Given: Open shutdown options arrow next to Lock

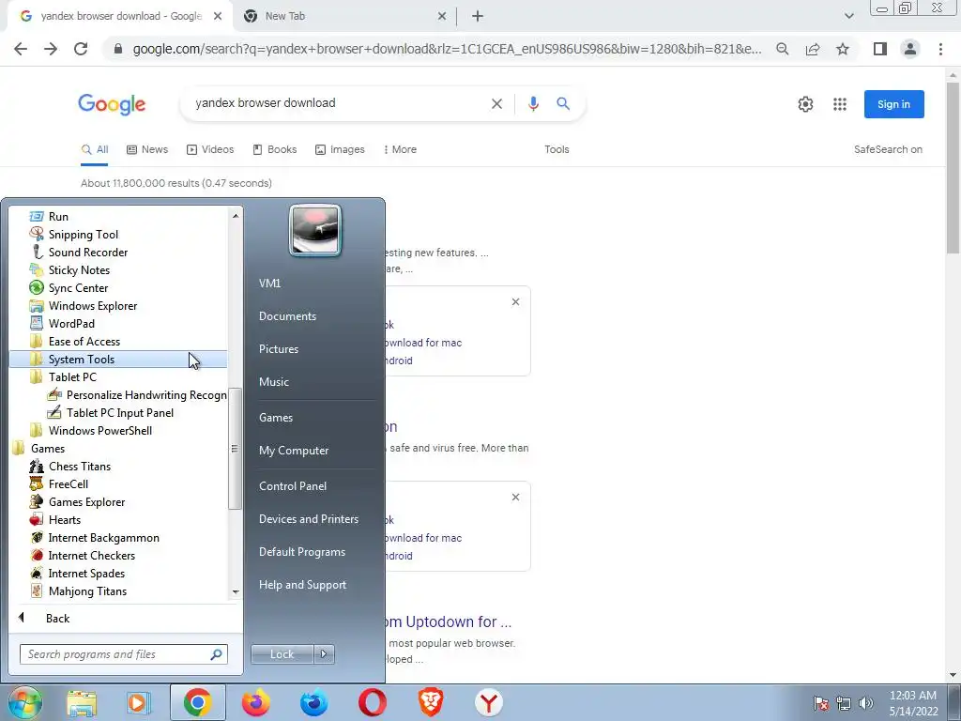Looking at the screenshot, I should pos(324,654).
